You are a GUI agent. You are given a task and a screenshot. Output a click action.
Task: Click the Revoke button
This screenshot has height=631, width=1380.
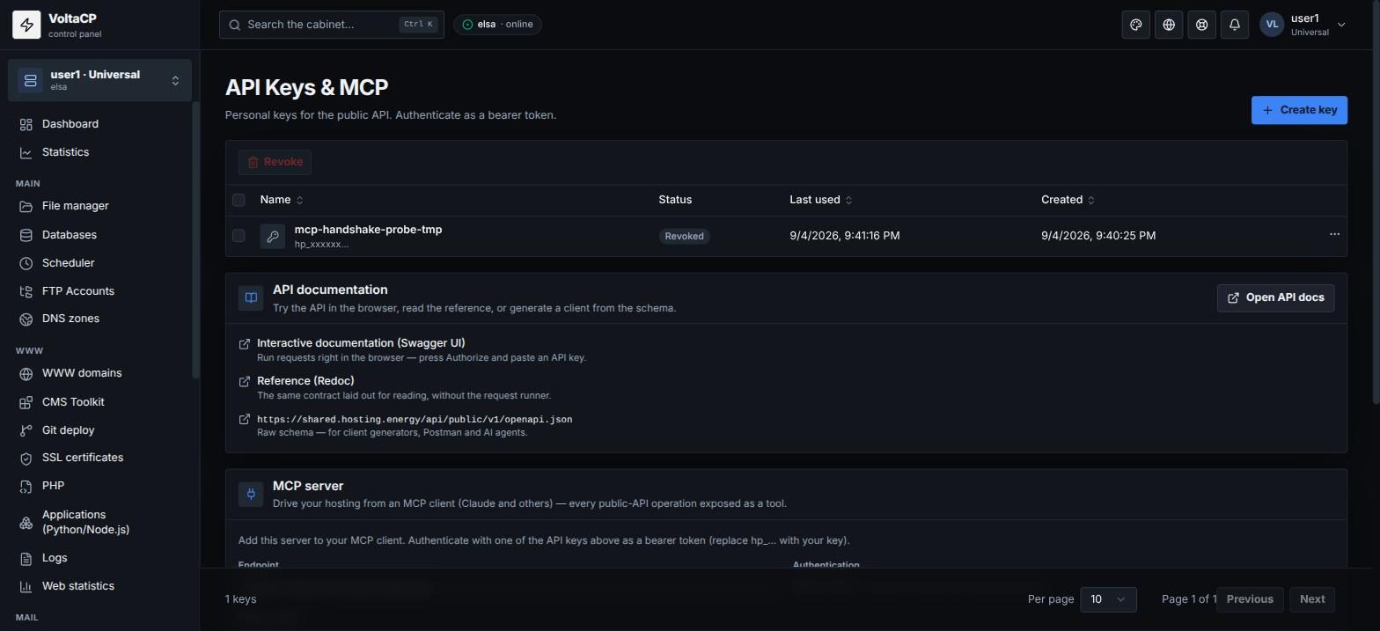275,162
